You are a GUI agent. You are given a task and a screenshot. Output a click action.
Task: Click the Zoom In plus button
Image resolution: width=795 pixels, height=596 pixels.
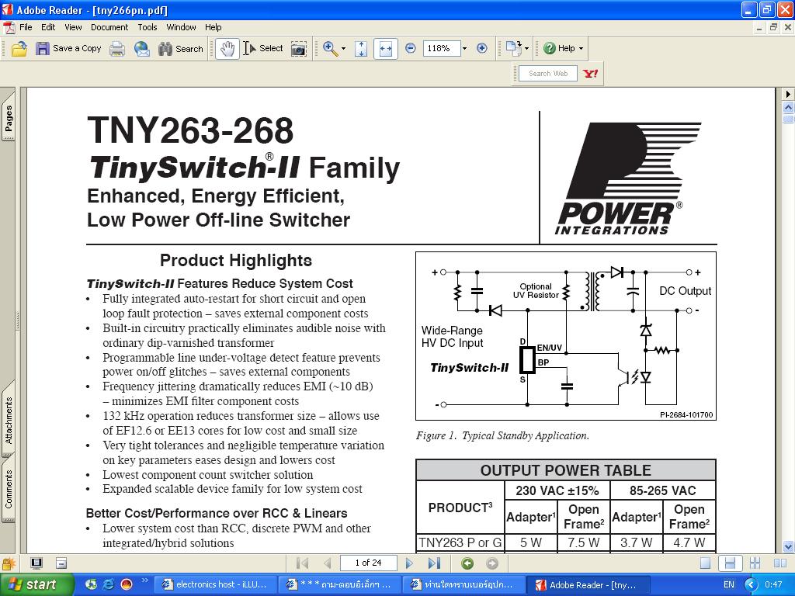(x=481, y=49)
